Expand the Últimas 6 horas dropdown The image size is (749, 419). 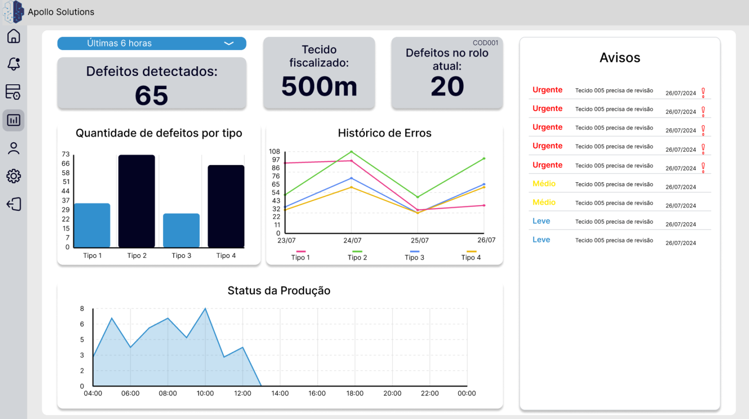(152, 43)
